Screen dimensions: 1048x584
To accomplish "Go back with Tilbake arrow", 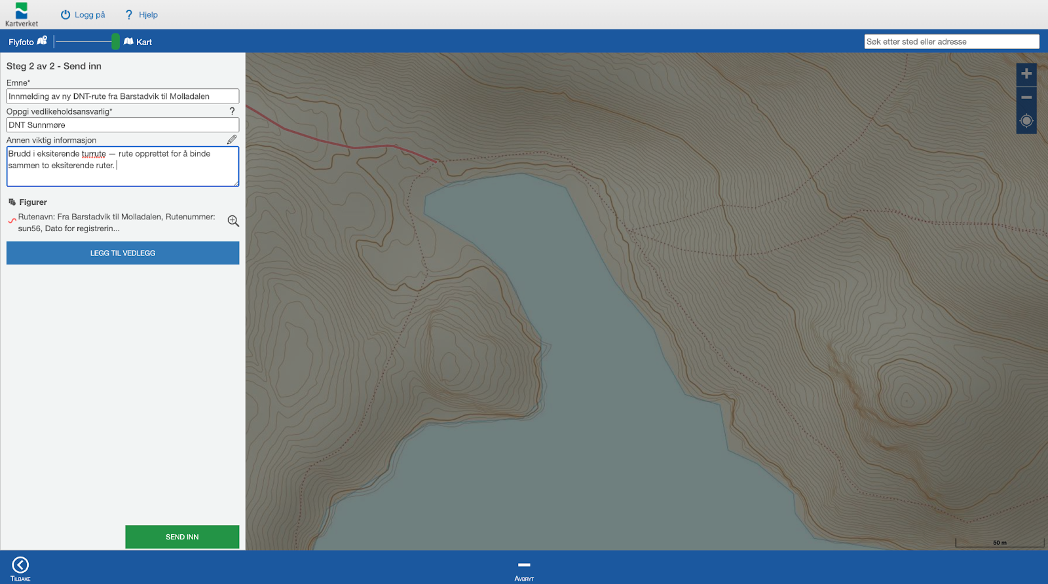I will 20,566.
